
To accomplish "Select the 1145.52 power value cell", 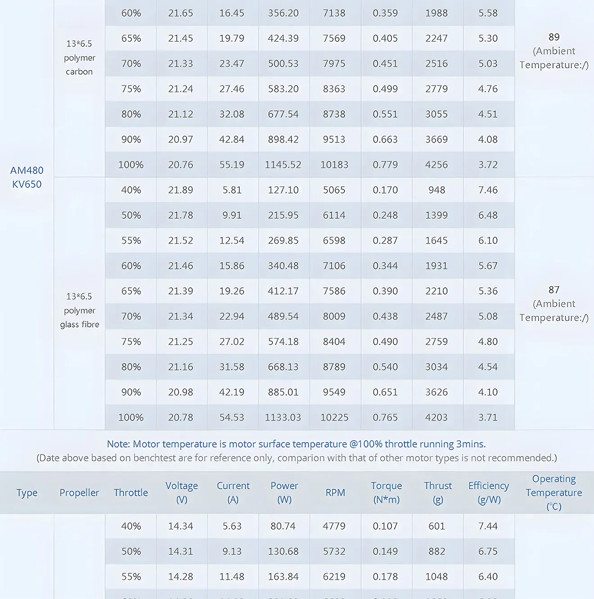I will [x=283, y=165].
